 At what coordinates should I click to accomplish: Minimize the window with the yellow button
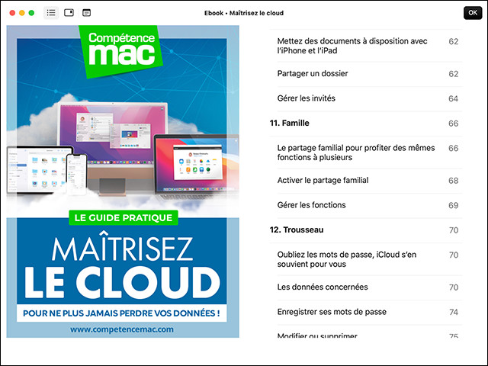pos(22,13)
